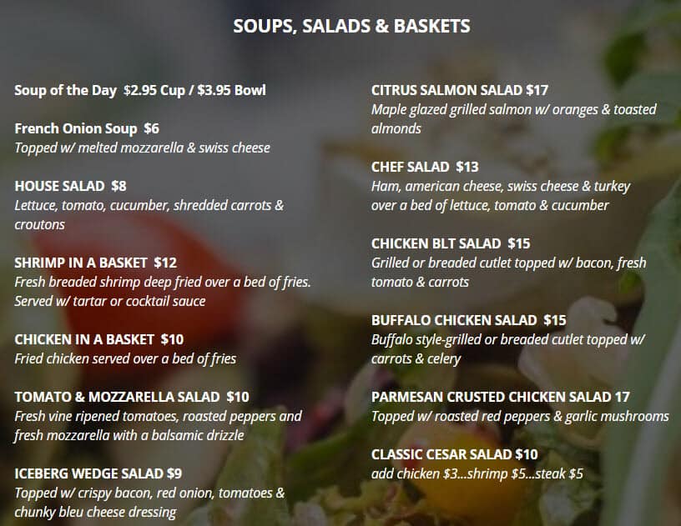Click Shrimp in a Basket $12
This screenshot has height=526, width=681.
coord(95,263)
